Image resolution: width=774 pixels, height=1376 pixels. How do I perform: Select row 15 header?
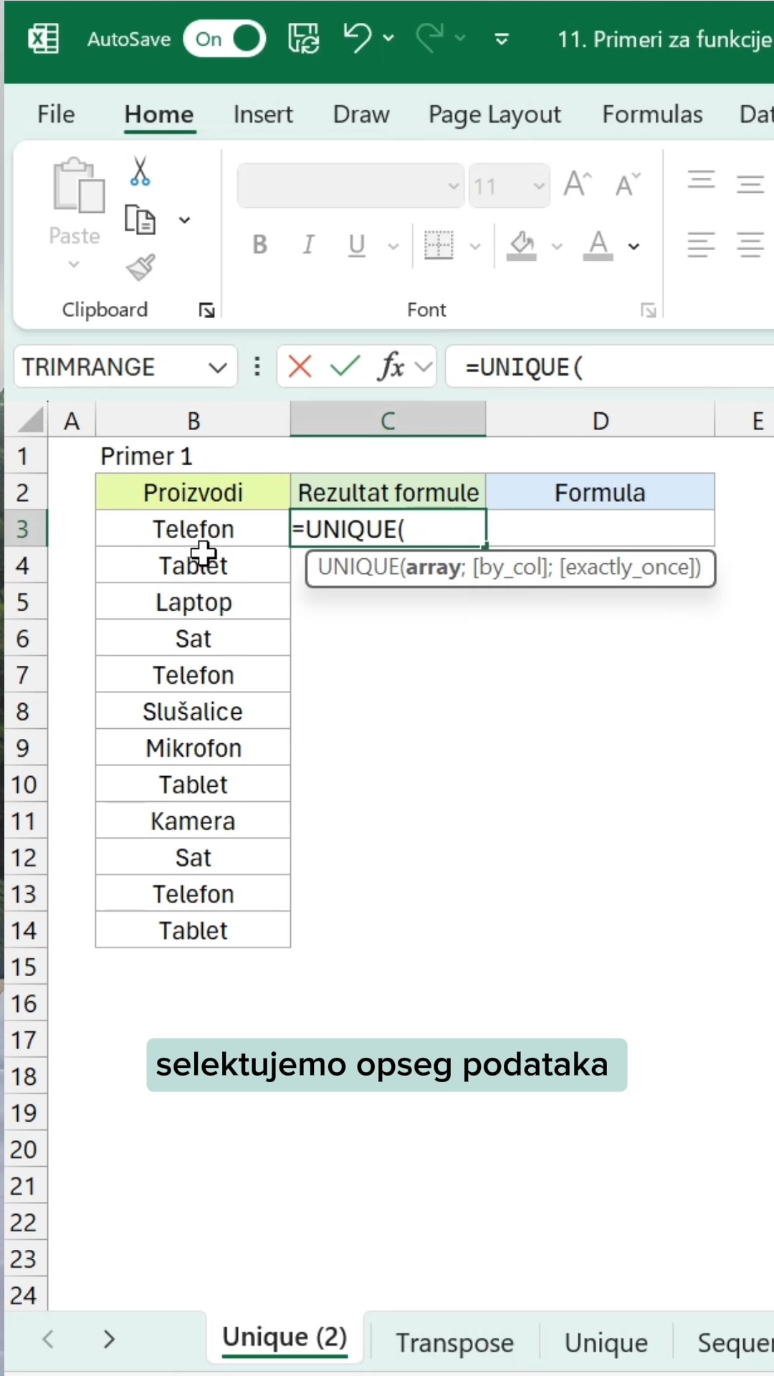pyautogui.click(x=24, y=967)
